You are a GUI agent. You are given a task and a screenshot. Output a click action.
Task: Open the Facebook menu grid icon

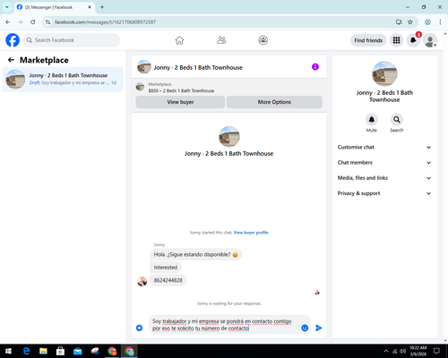[x=396, y=40]
